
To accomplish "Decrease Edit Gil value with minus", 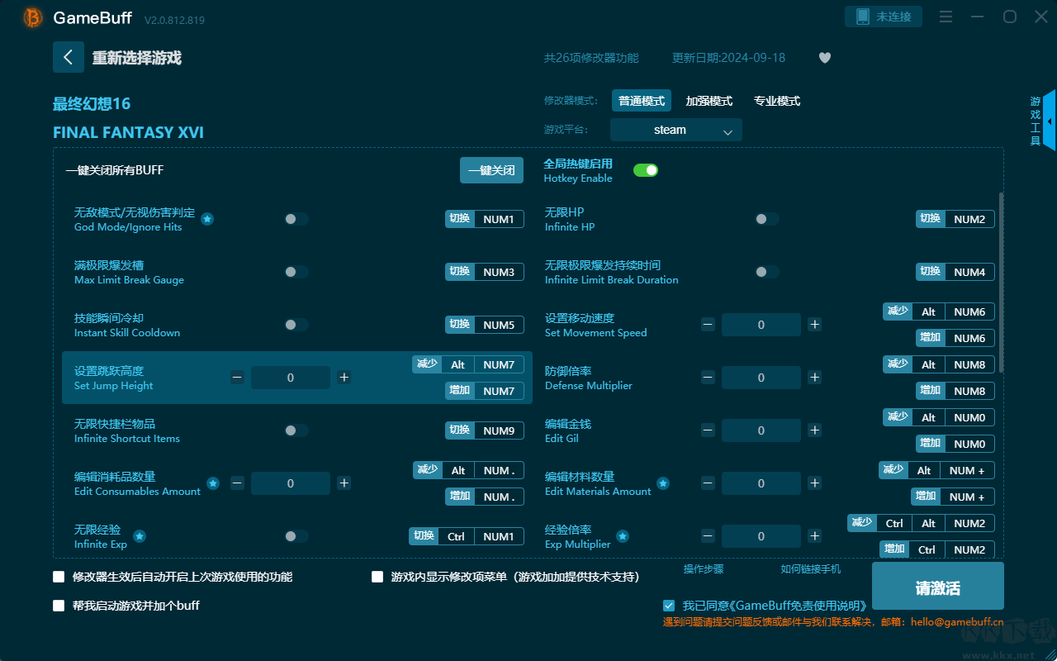I will click(x=708, y=430).
